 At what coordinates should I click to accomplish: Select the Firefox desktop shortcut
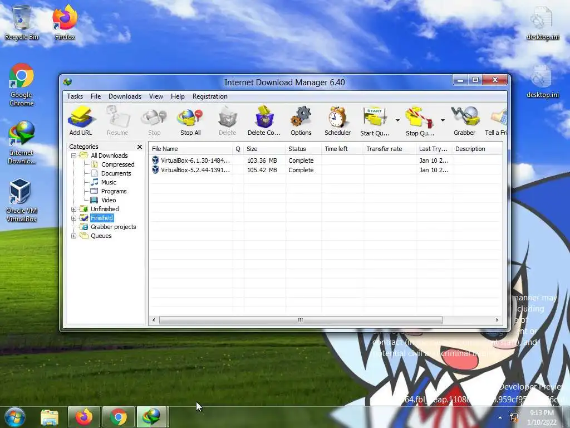(65, 22)
